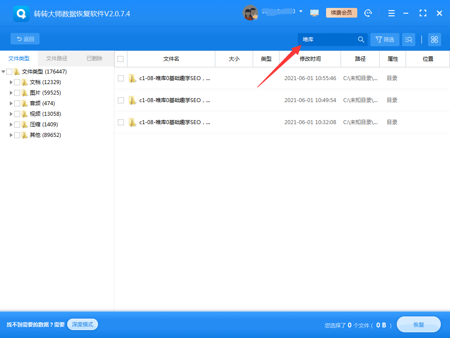The image size is (450, 338).
Task: Click the search magnifier icon
Action: (x=361, y=40)
